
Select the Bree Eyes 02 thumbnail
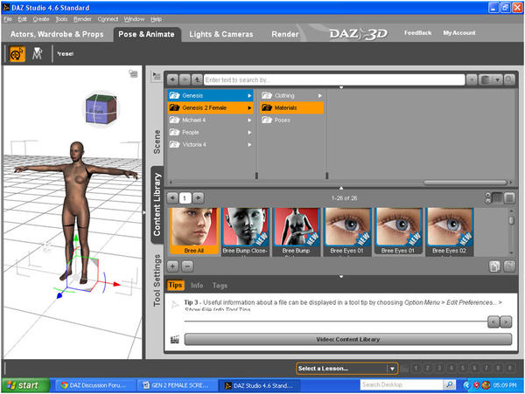(449, 232)
